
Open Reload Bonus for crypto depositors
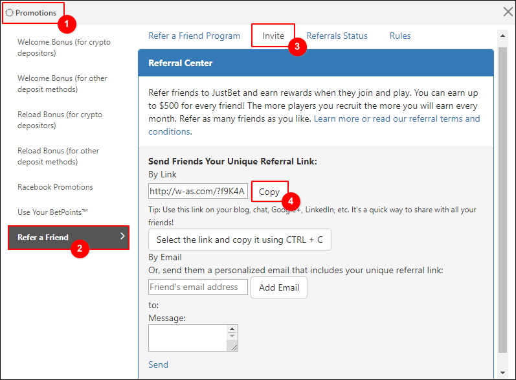tap(60, 120)
